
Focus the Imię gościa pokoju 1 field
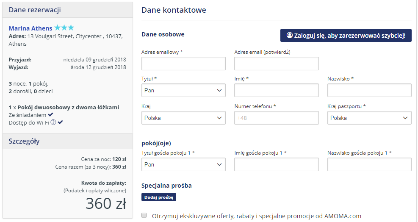coord(277,164)
